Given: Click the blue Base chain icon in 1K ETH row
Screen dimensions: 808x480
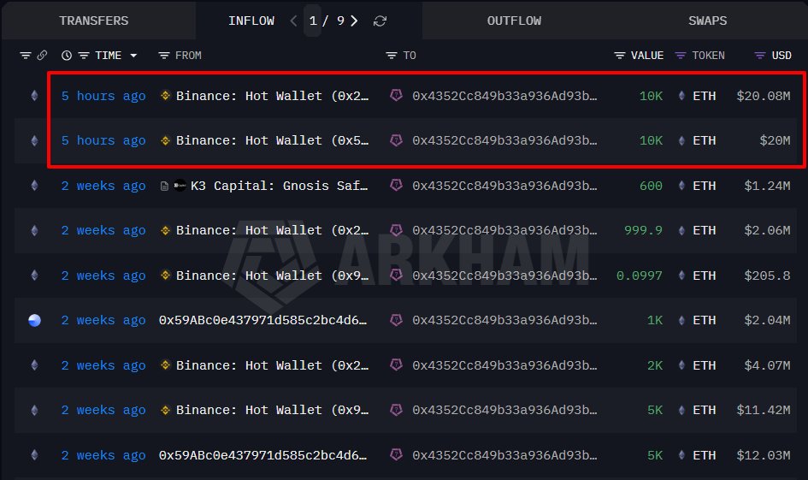Looking at the screenshot, I should click(34, 320).
